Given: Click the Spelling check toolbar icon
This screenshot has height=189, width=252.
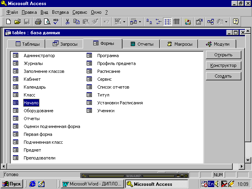Looking at the screenshot, I should (56, 22).
